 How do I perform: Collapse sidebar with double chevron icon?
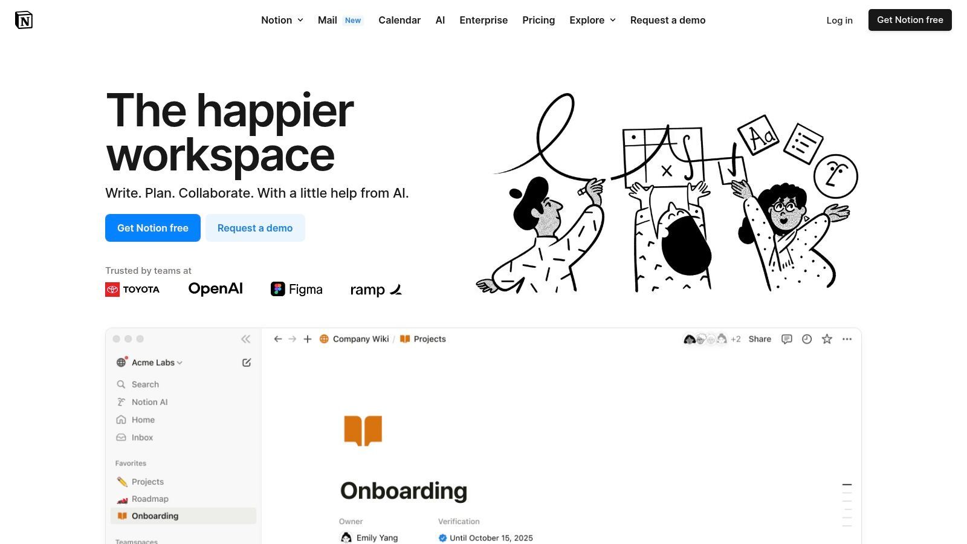point(245,339)
